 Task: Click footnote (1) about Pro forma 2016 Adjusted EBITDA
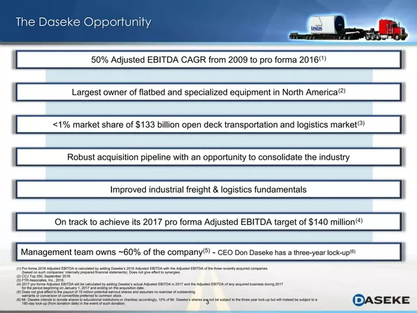tap(142, 271)
